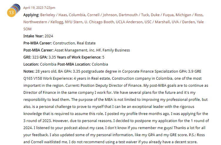The height and width of the screenshot is (145, 221).
Task: Click the April 19, 2023 post timestamp
Action: (x=39, y=8)
